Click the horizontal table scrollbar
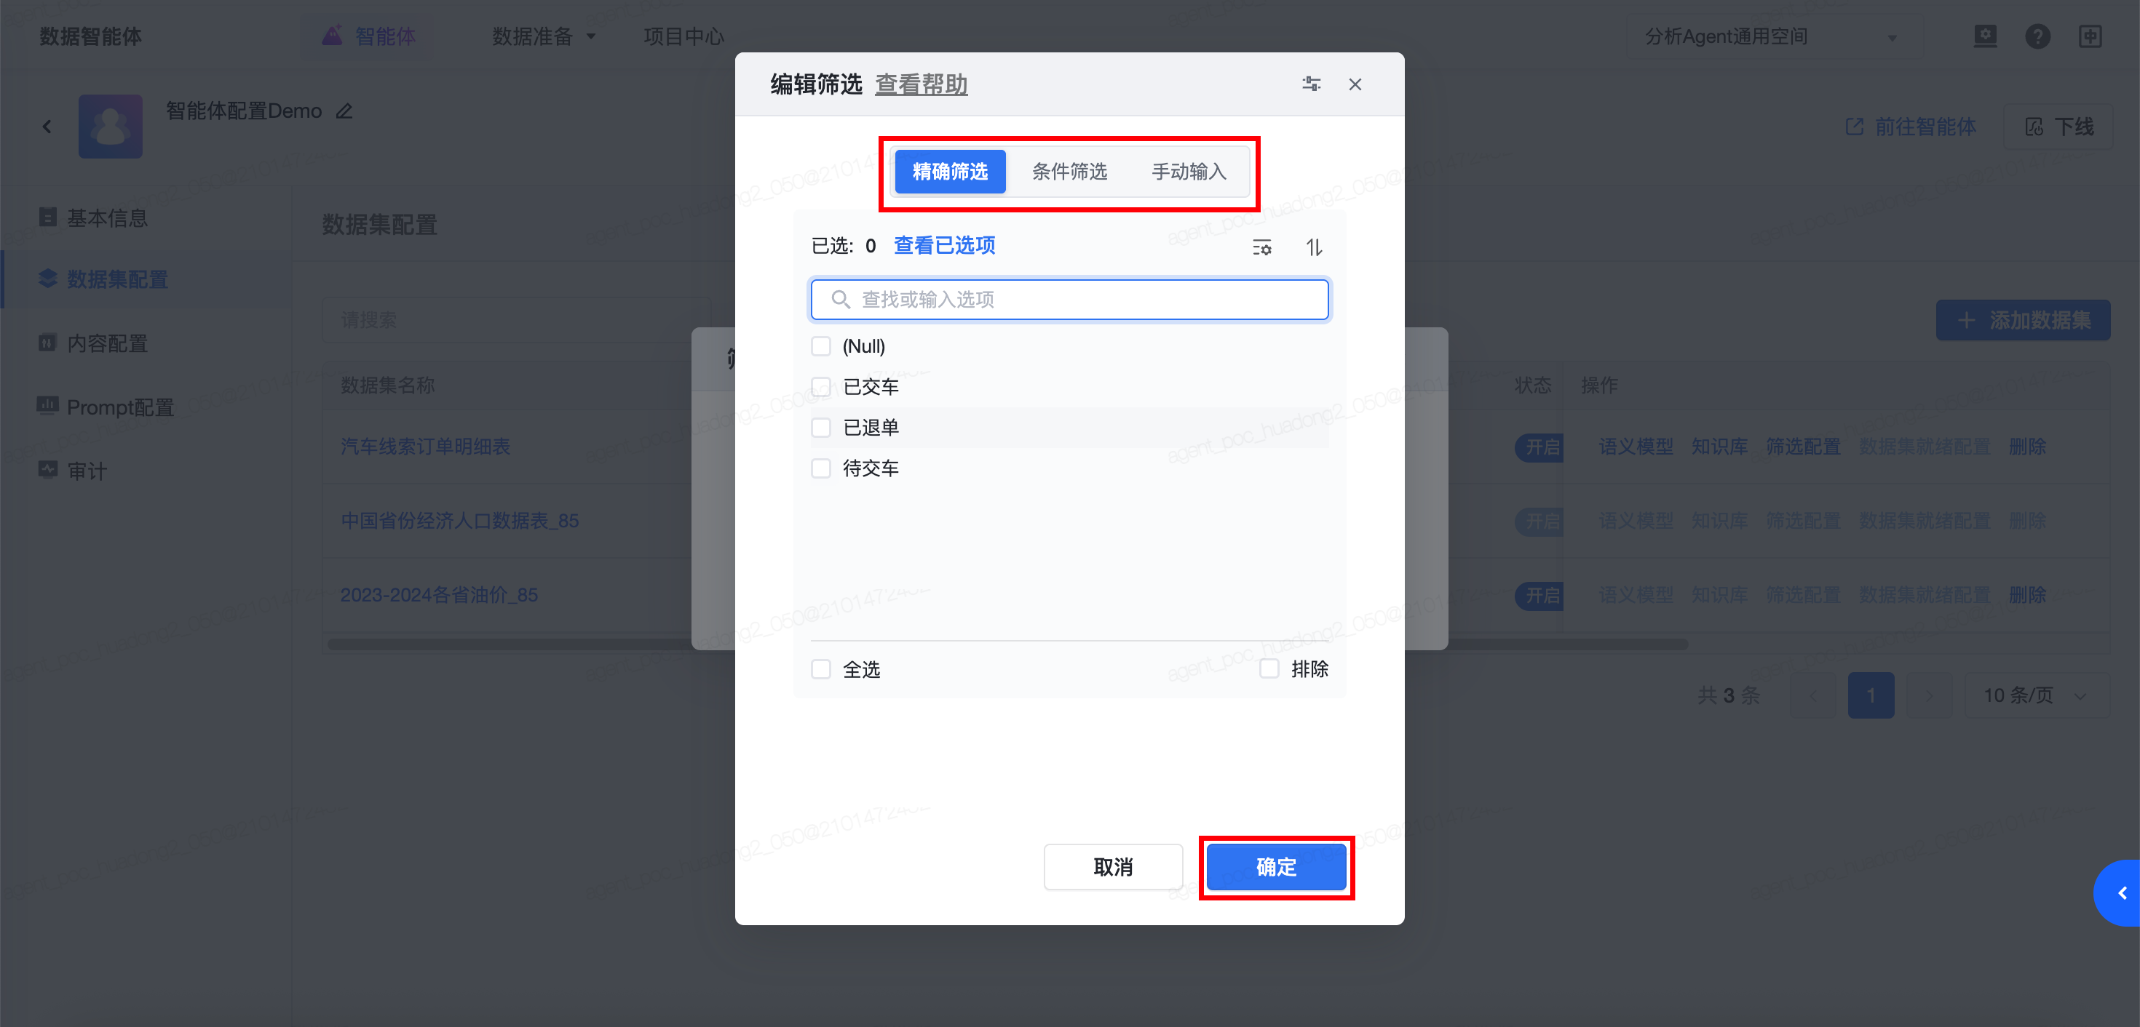Screen dimensions: 2140x1027 click(x=1007, y=644)
